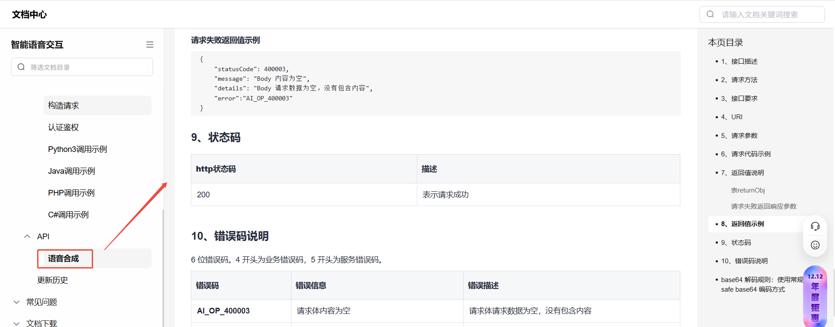This screenshot has width=835, height=327.
Task: Jump to 8、返回值示例 in page contents
Action: [742, 224]
